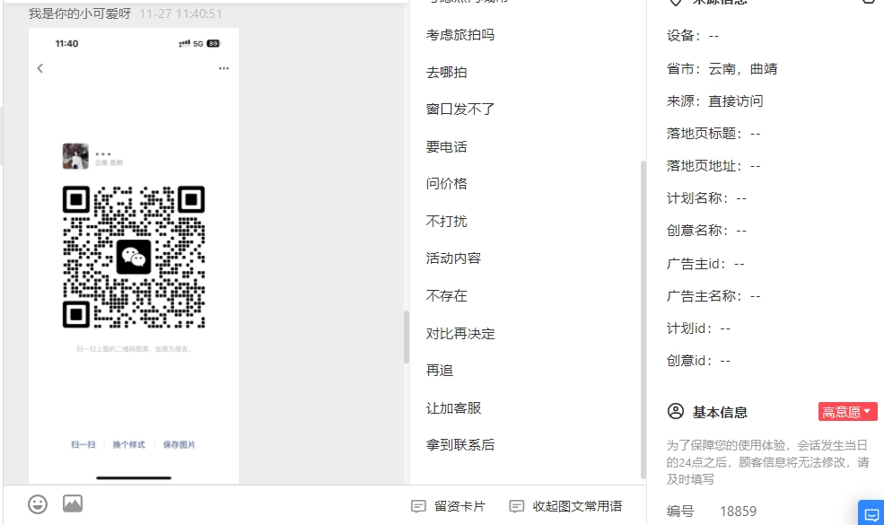
Task: Click the 来源：直接访问 entry
Action: pyautogui.click(x=715, y=101)
